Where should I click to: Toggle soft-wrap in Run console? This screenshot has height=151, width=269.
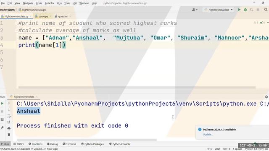coord(9,116)
